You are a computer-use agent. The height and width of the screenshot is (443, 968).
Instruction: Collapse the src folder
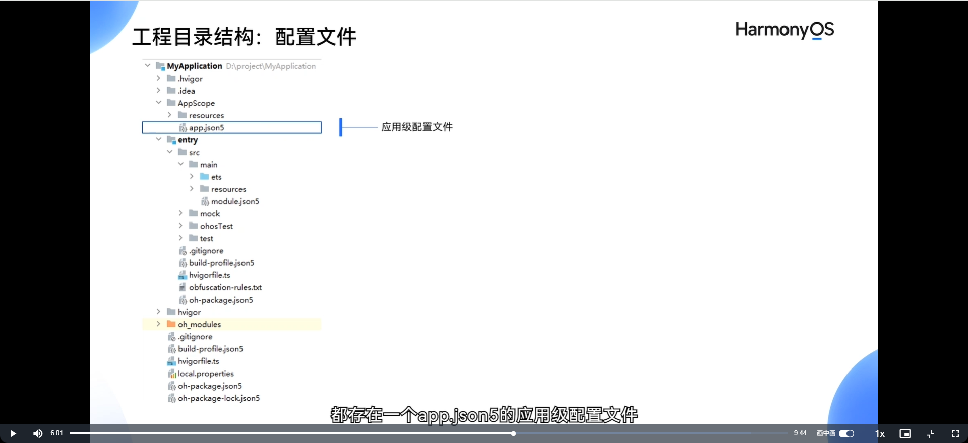click(169, 152)
